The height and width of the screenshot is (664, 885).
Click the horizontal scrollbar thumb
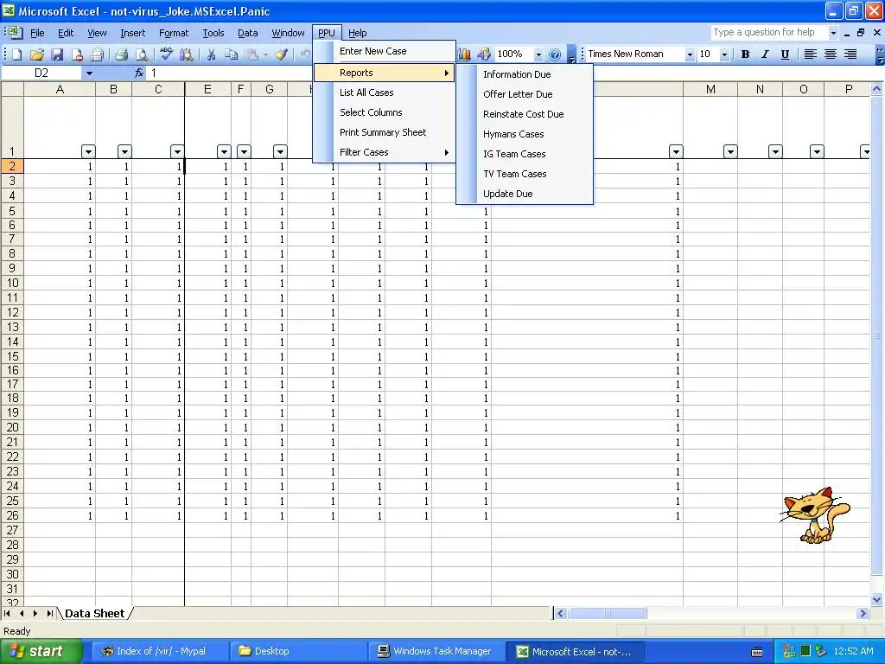point(608,613)
